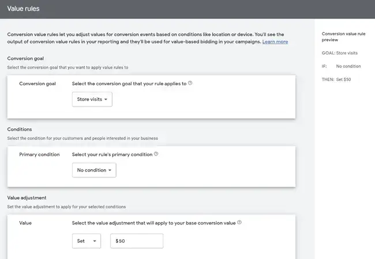This screenshot has height=259, width=375.
Task: Click the Primary condition row label
Action: click(x=39, y=154)
